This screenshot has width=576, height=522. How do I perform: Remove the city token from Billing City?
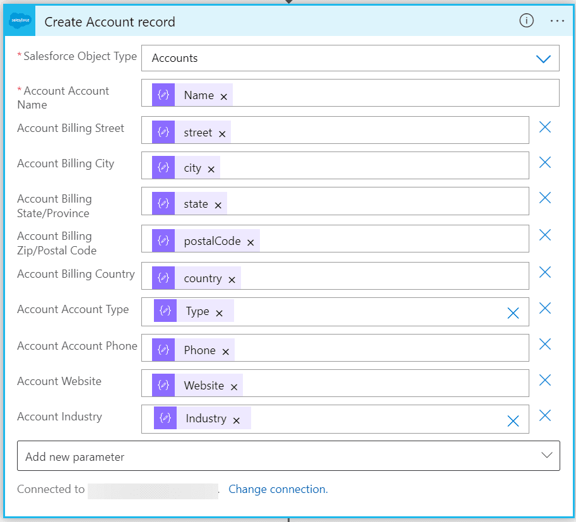click(211, 169)
